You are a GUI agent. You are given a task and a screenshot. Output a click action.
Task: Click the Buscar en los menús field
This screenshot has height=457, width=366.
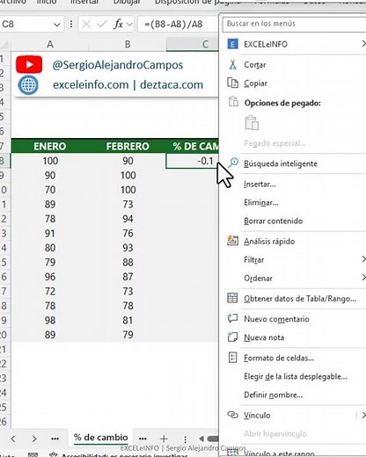(295, 24)
